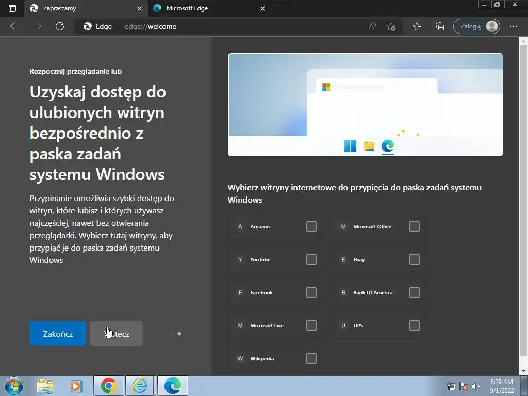The image size is (528, 396).
Task: Check the Wikipedia checkbox
Action: point(311,359)
